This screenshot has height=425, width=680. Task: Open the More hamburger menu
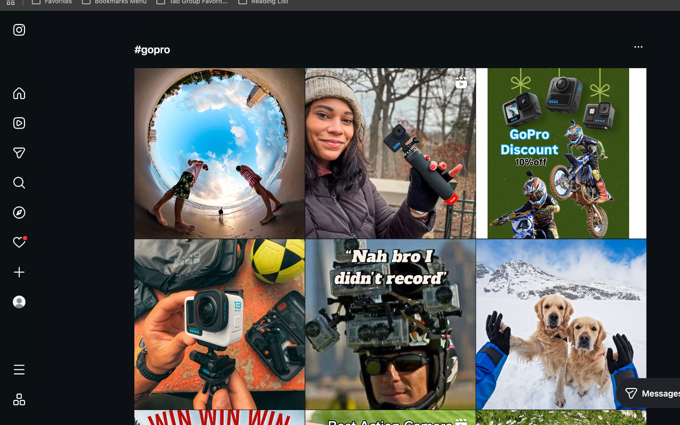19,370
